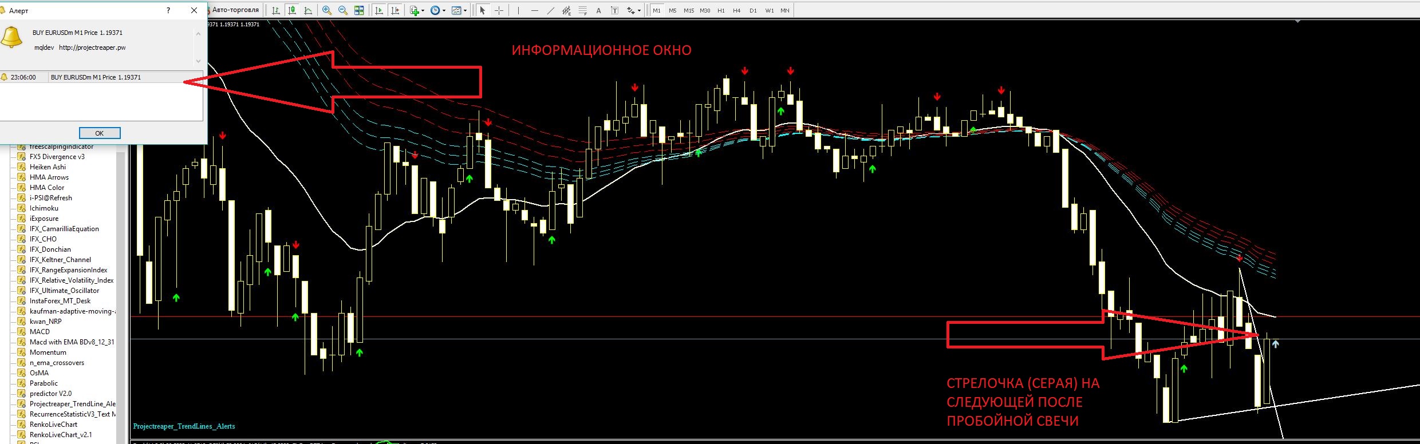Image resolution: width=1420 pixels, height=444 pixels.
Task: Switch to H1 timeframe
Action: pyautogui.click(x=721, y=10)
